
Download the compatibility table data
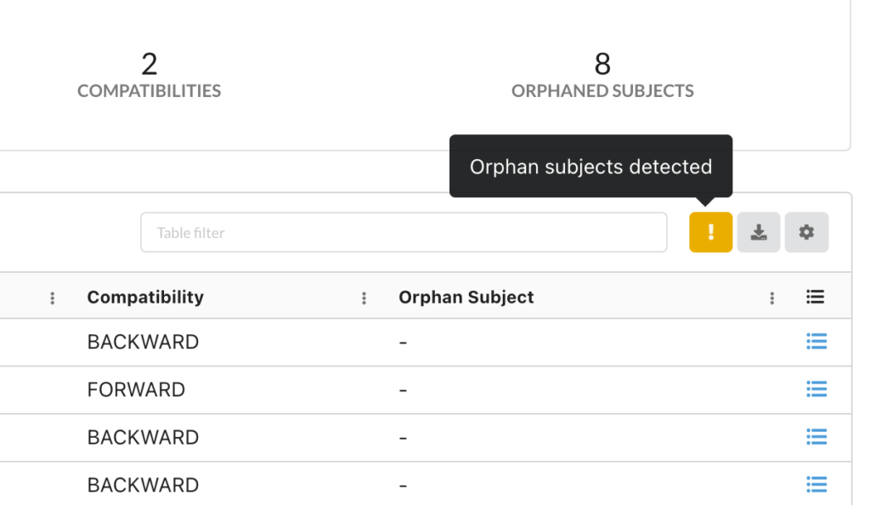(758, 232)
